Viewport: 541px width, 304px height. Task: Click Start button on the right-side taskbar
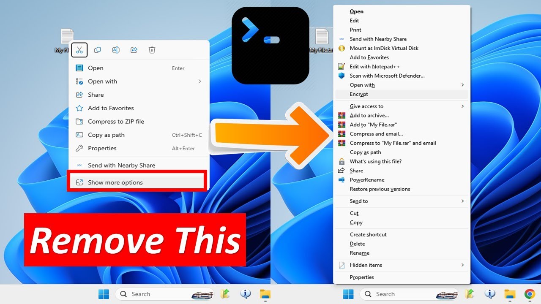coord(348,294)
